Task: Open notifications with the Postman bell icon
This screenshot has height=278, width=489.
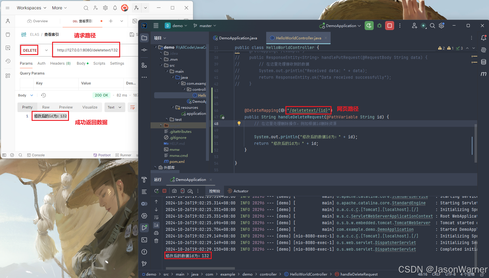Action: (115, 8)
